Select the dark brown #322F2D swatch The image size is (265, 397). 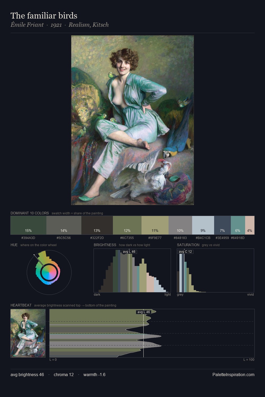(x=97, y=225)
